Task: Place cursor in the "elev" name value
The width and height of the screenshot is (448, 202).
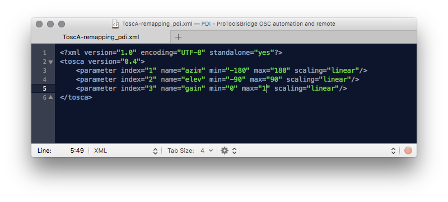Action: pyautogui.click(x=193, y=79)
